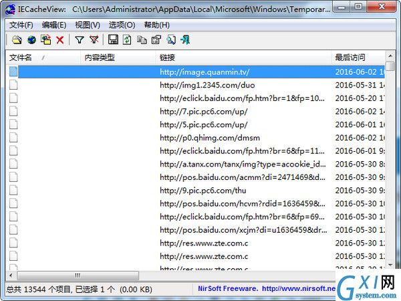Image resolution: width=401 pixels, height=301 pixels.
Task: Select file icon of p0.qhimg.com row
Action: click(13, 137)
